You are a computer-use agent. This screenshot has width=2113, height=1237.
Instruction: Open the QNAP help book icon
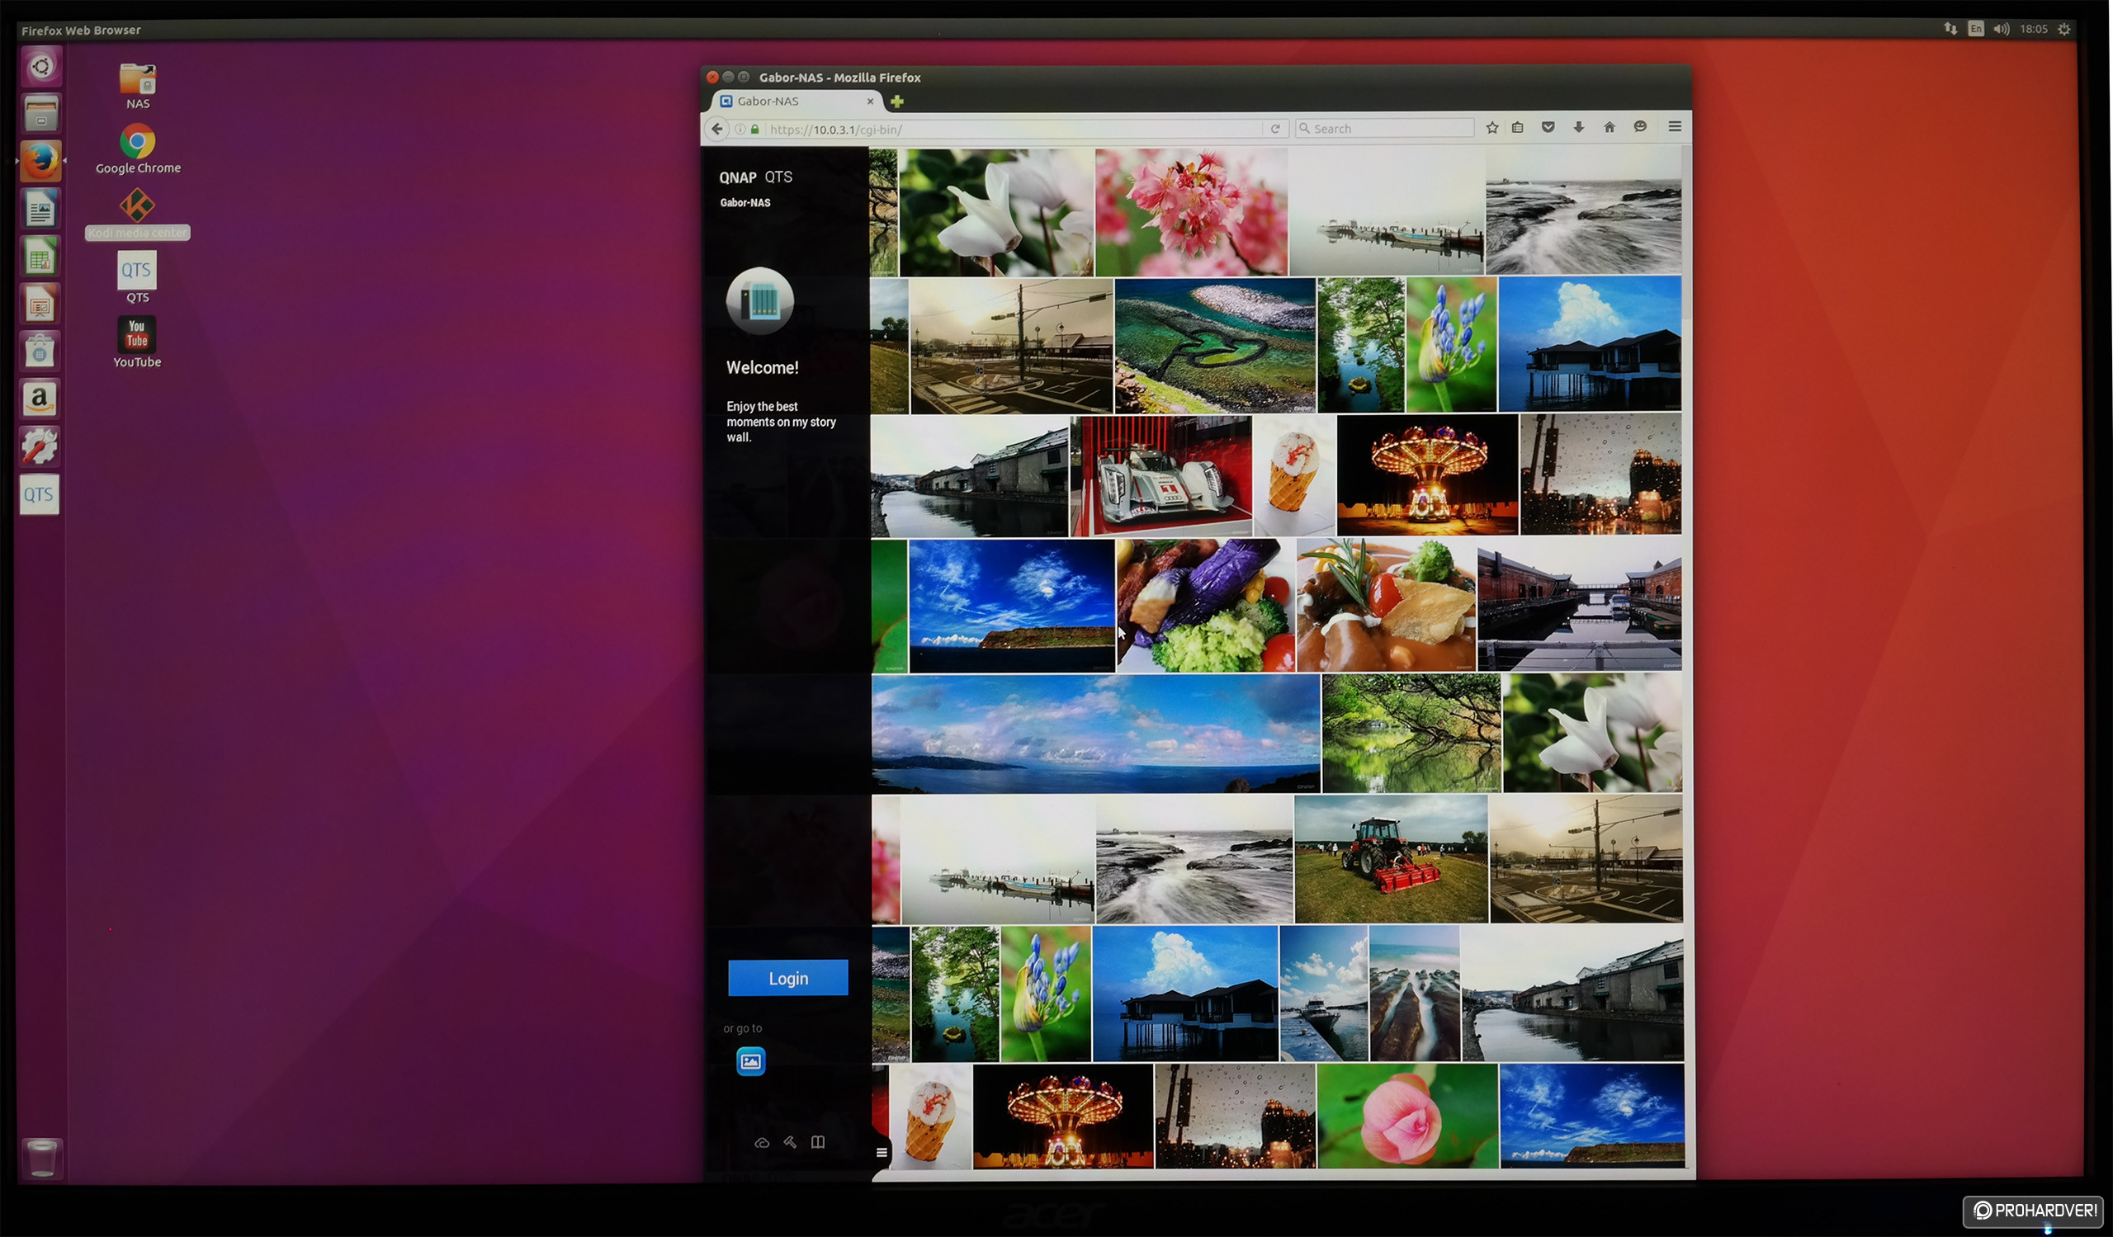tap(818, 1142)
